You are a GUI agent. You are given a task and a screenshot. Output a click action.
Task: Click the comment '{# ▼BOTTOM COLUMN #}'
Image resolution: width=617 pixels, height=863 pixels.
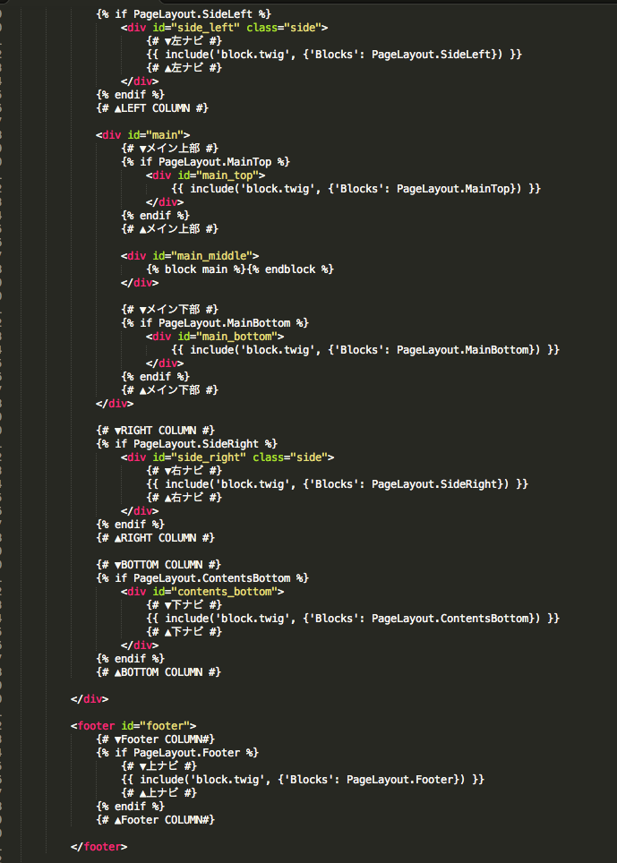(159, 565)
